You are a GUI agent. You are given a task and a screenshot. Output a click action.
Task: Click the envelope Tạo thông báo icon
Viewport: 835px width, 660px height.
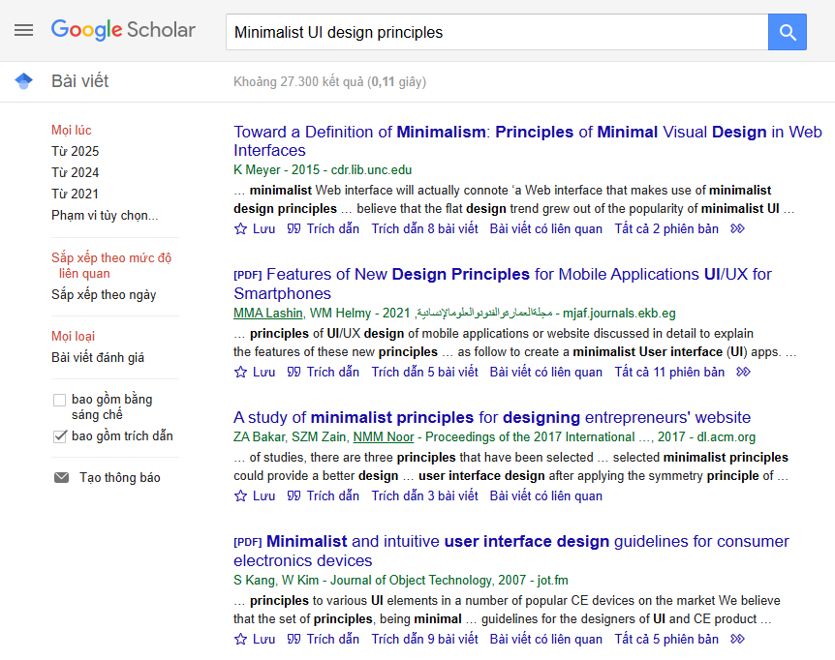(62, 478)
